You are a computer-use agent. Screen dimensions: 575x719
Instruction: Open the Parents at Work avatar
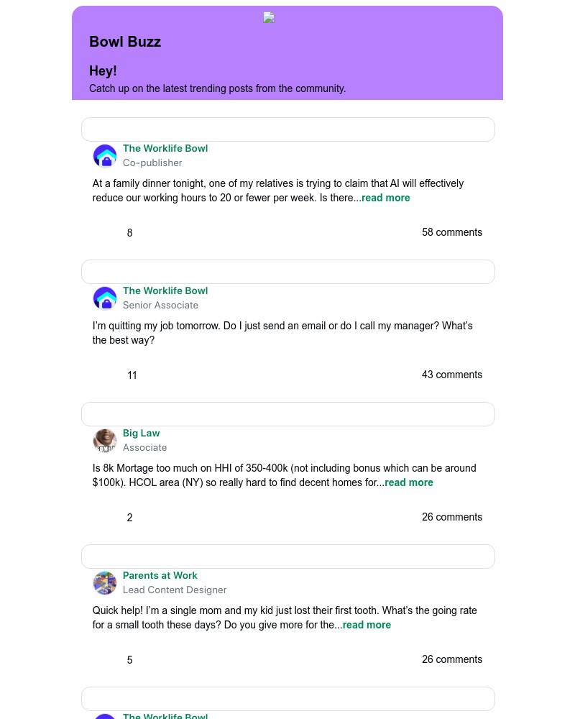coord(105,583)
